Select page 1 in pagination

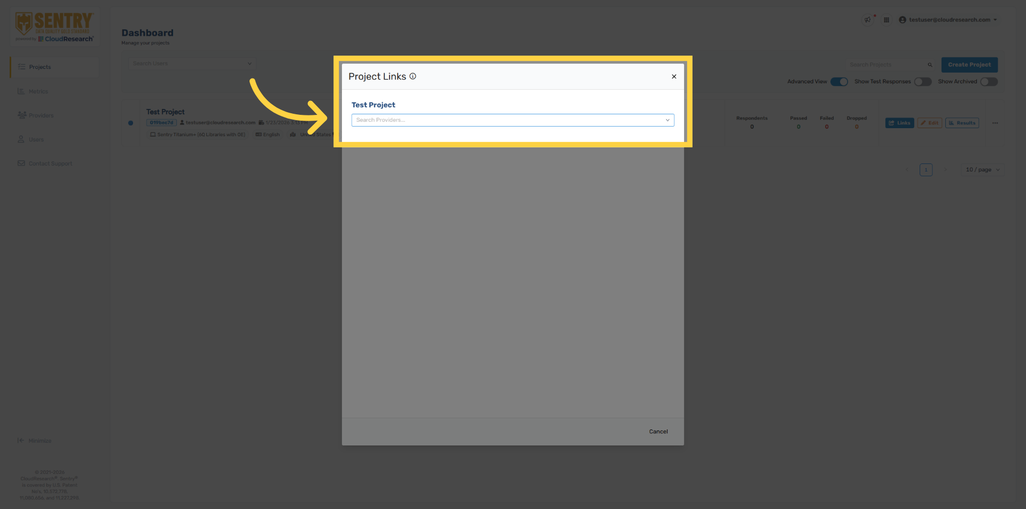point(926,169)
